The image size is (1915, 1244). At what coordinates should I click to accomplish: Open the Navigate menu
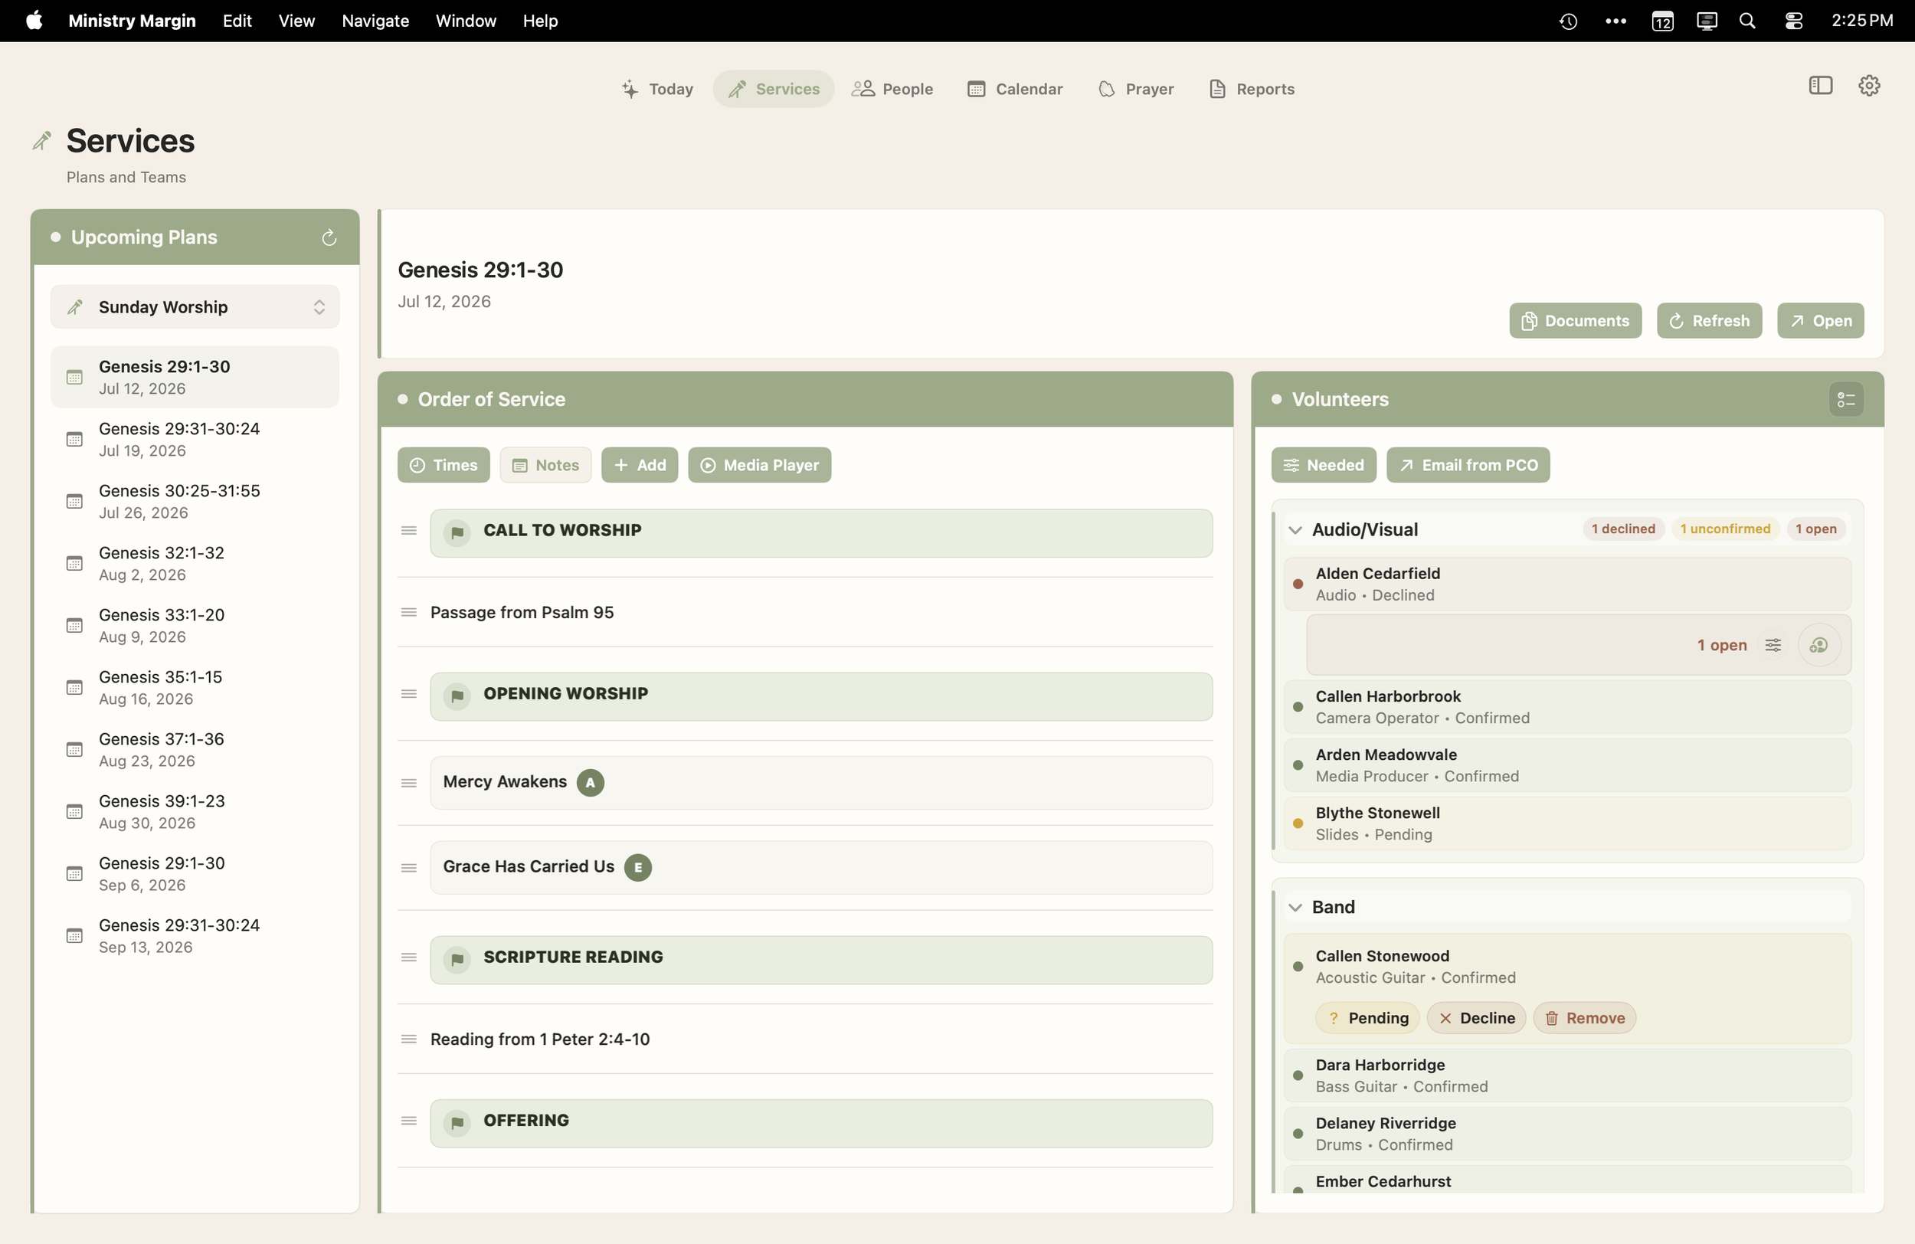pyautogui.click(x=375, y=21)
